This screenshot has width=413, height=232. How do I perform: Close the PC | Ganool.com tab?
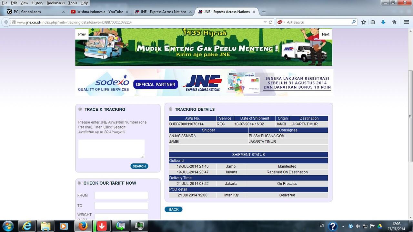pos(63,12)
